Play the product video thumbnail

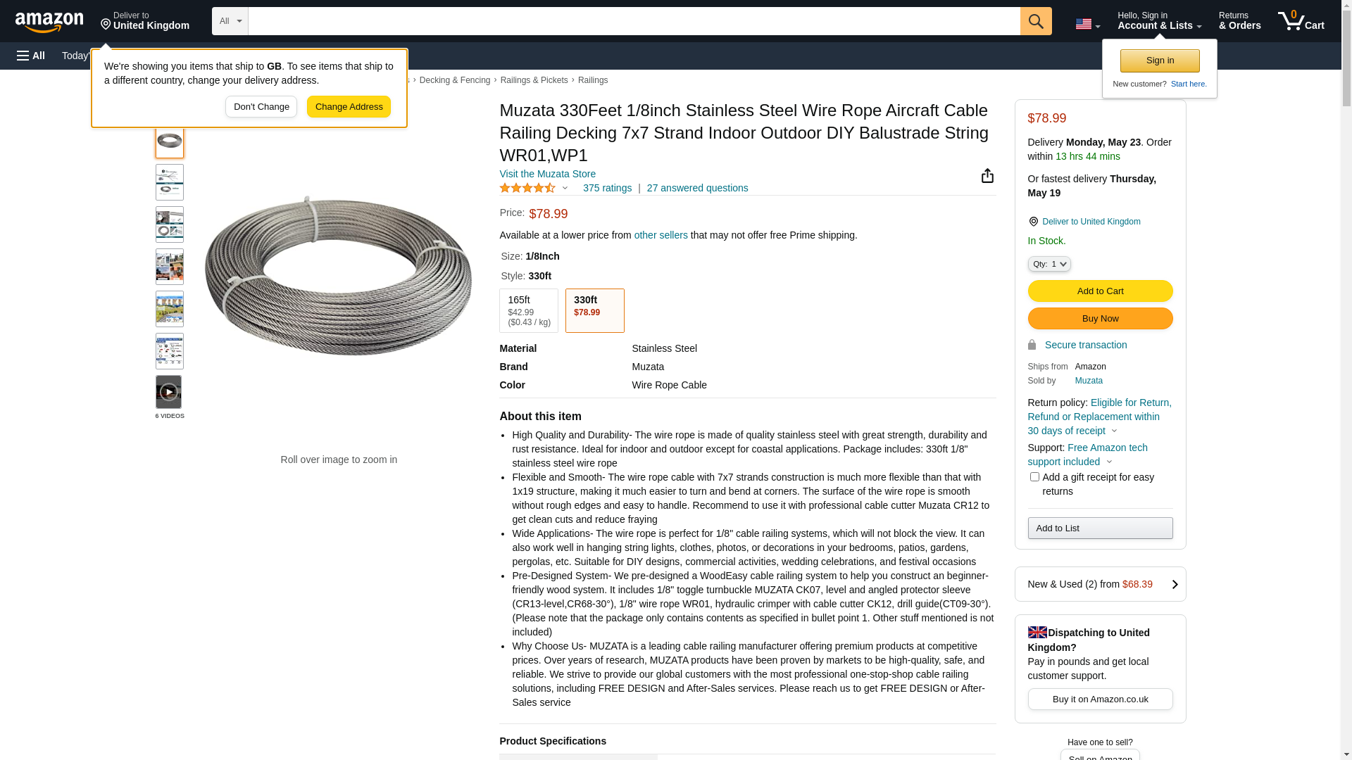coord(168,392)
